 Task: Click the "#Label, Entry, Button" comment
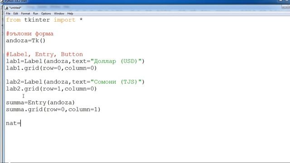(44, 54)
